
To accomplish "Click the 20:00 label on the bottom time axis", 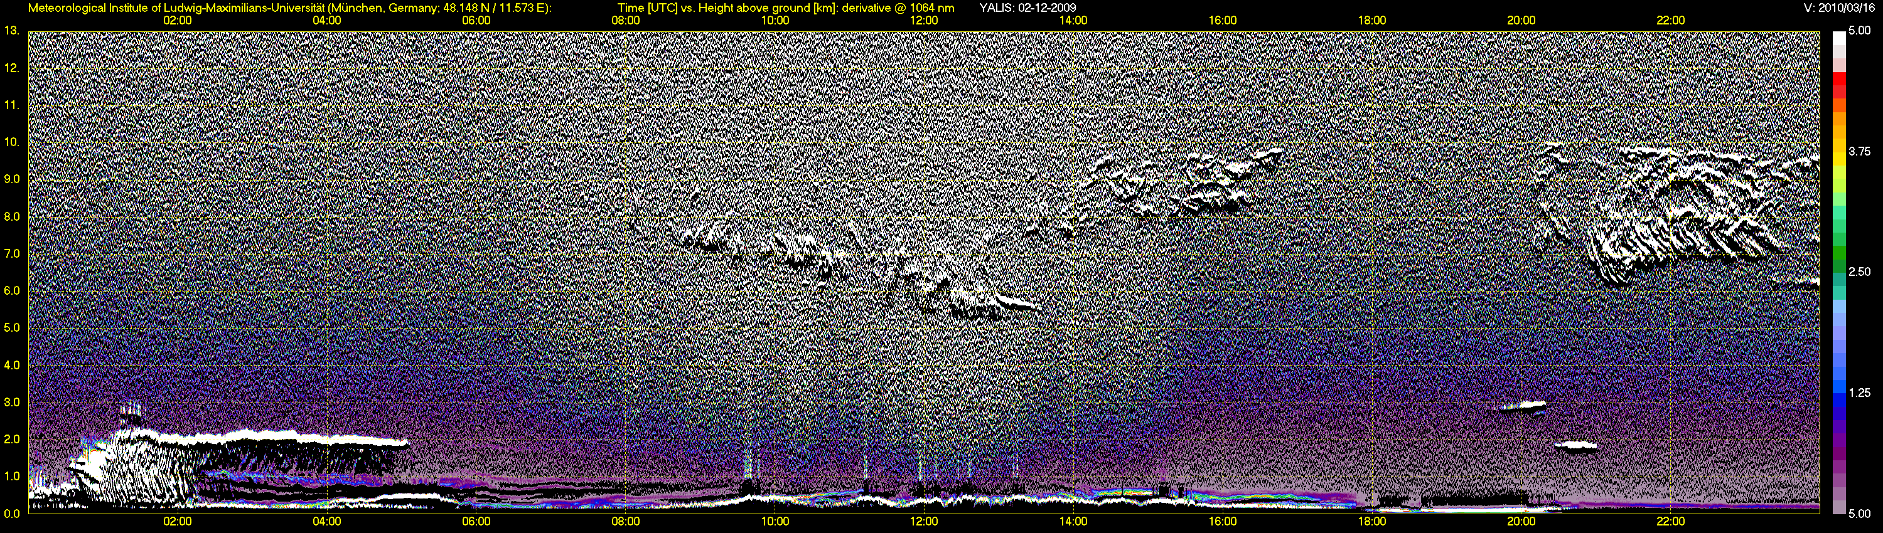I will point(1521,521).
